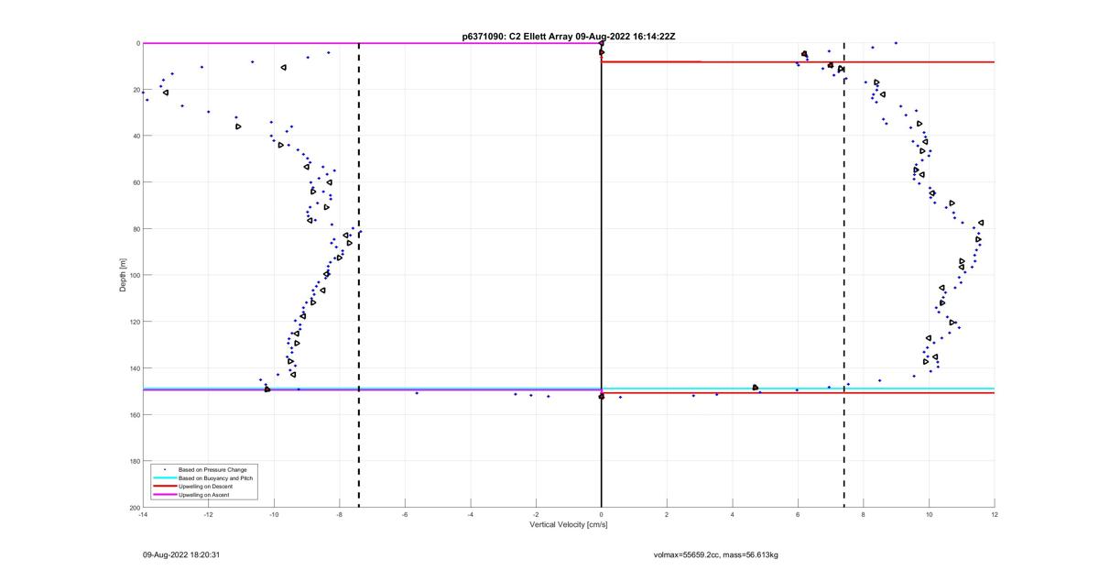Click x-axis tick label 8
The width and height of the screenshot is (1099, 570).
tap(864, 514)
